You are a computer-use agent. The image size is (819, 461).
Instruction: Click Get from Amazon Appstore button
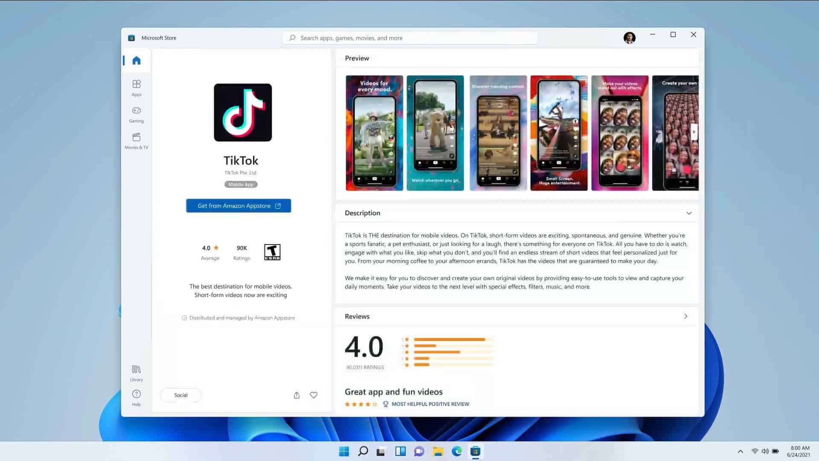click(x=238, y=205)
